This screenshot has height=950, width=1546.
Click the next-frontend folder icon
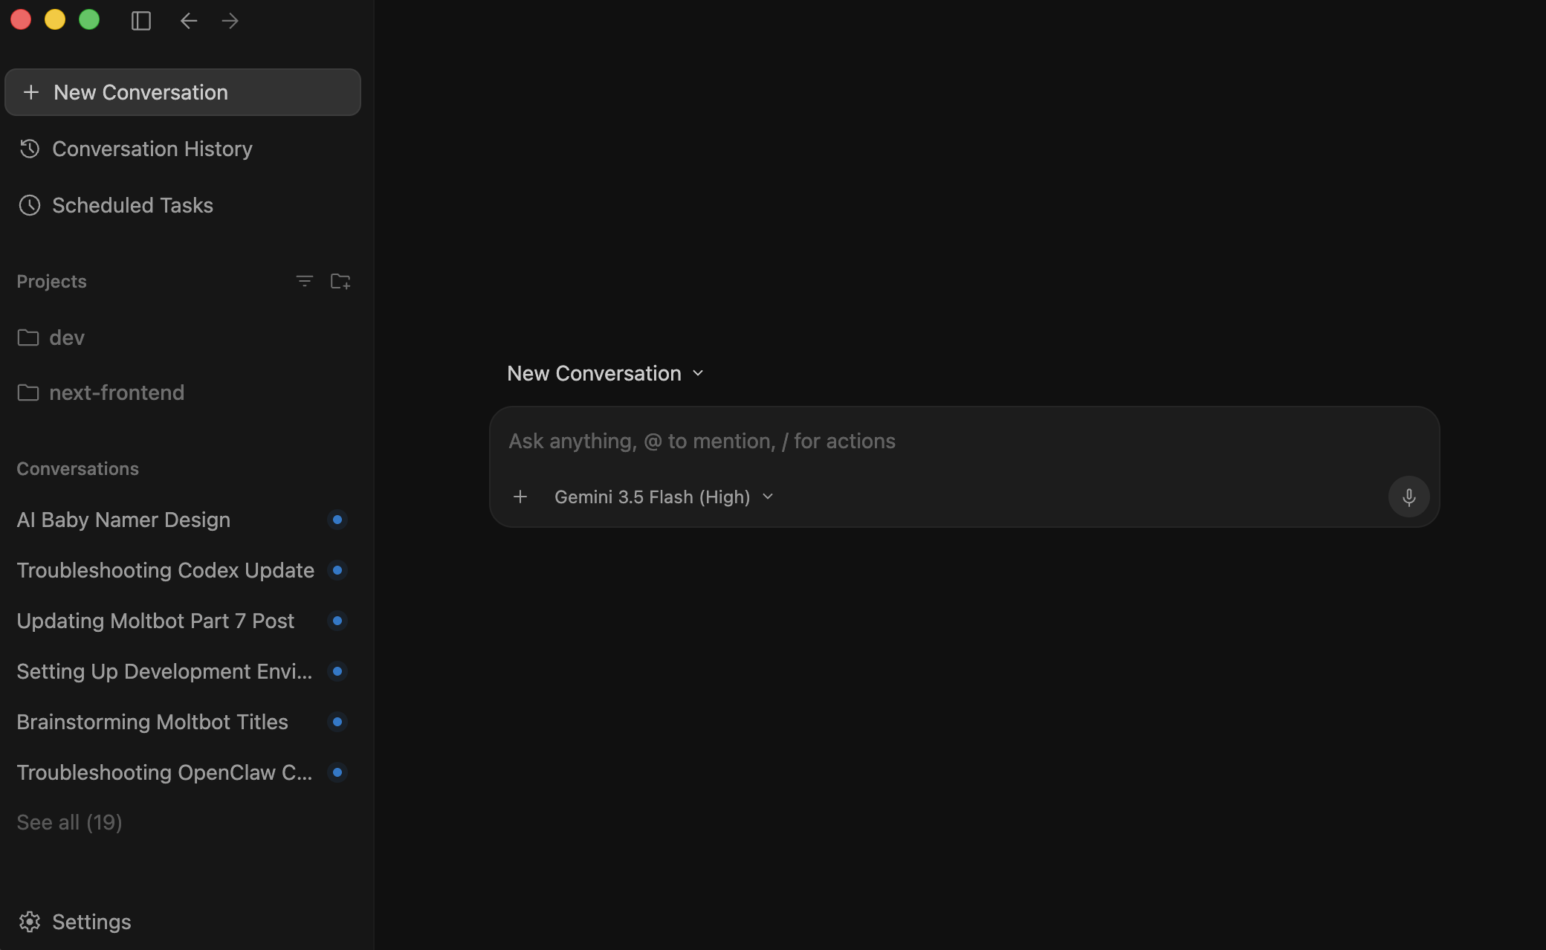click(28, 392)
